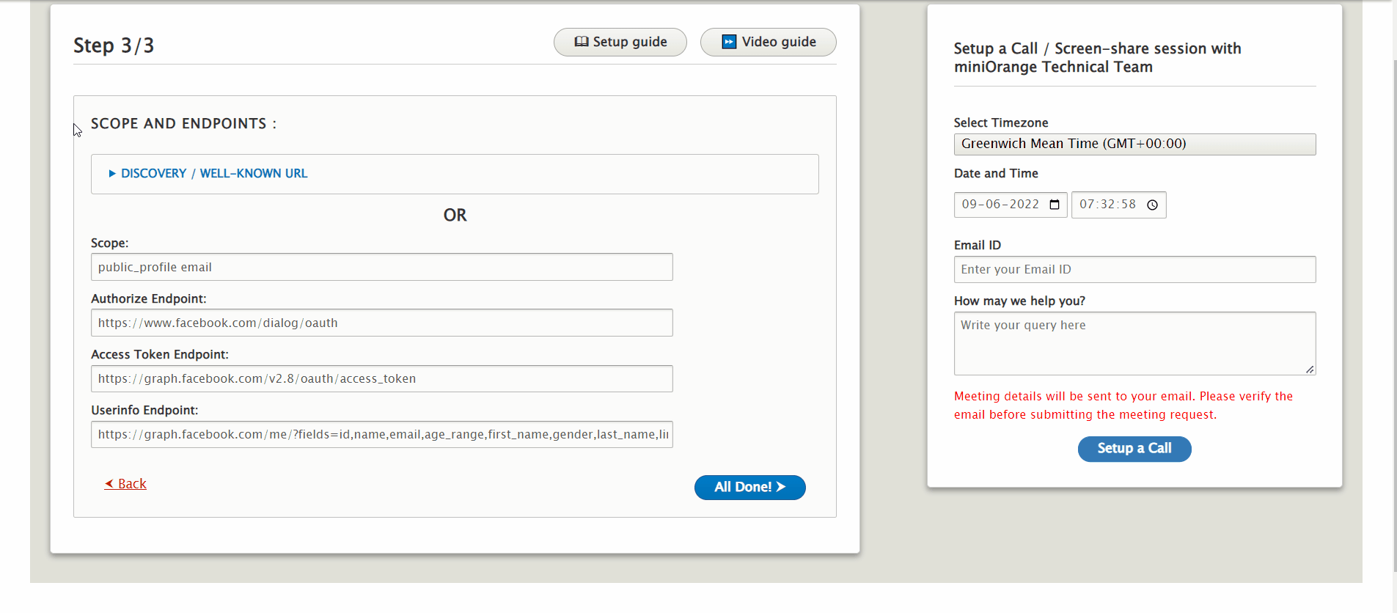Click the query textarea resize handle
This screenshot has height=613, width=1397.
[1310, 370]
